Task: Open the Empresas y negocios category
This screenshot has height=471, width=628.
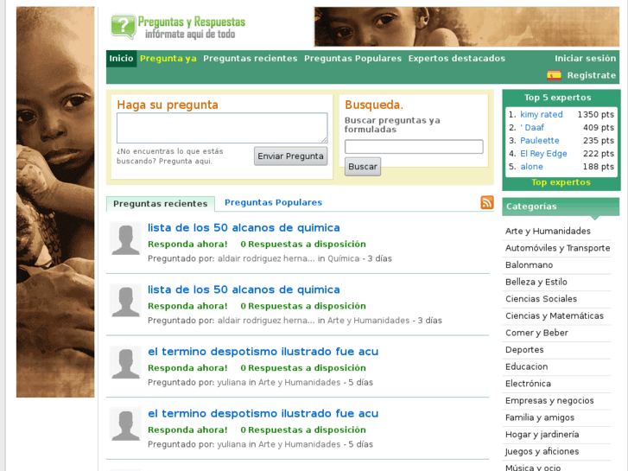Action: (549, 400)
